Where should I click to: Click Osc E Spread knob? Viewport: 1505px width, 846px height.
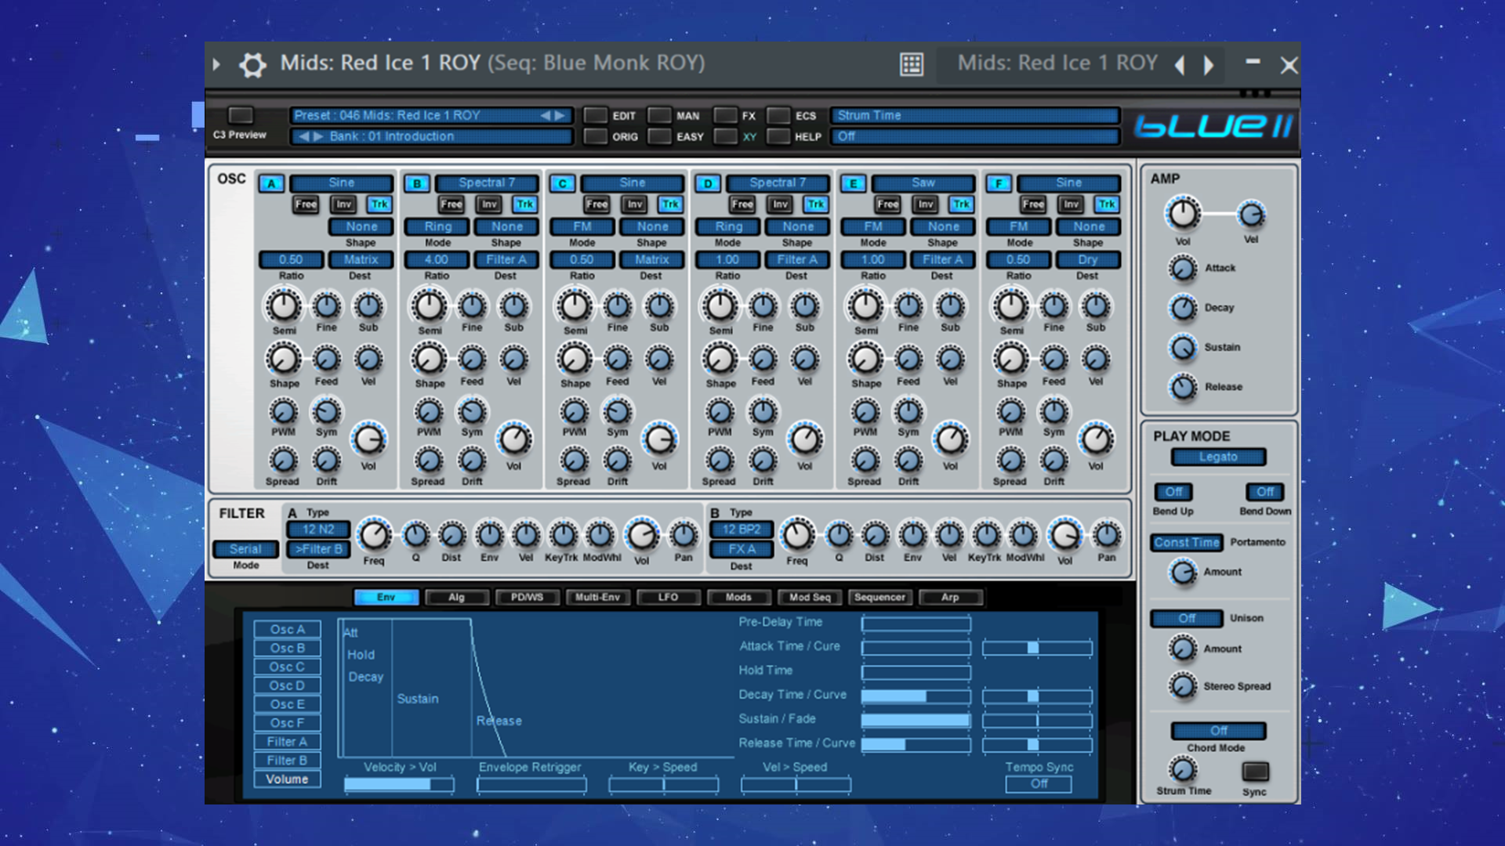click(x=865, y=461)
